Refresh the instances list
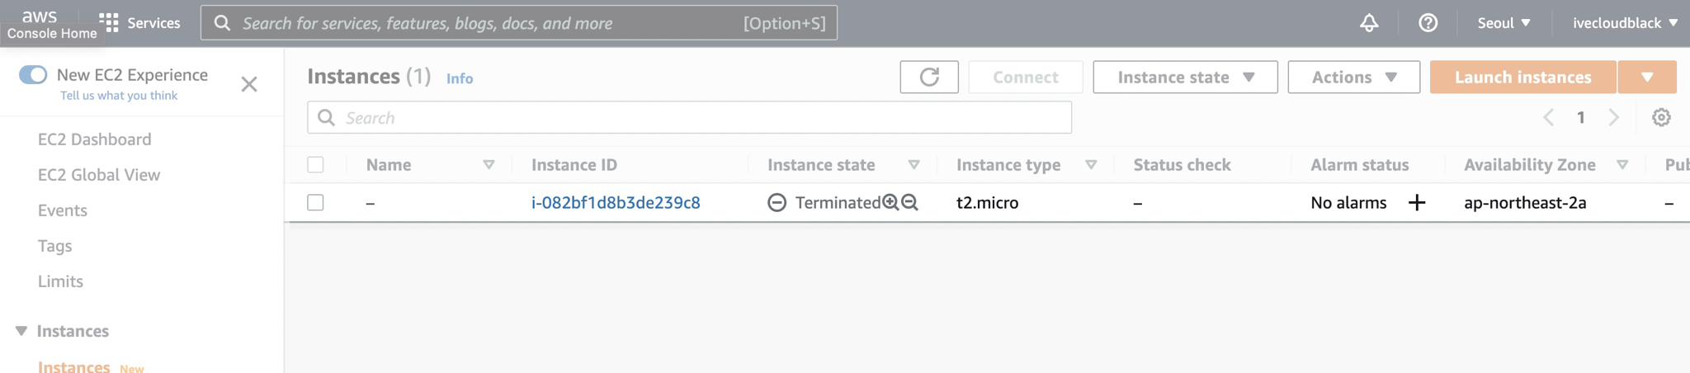Screen dimensions: 1690x373 (x=929, y=77)
